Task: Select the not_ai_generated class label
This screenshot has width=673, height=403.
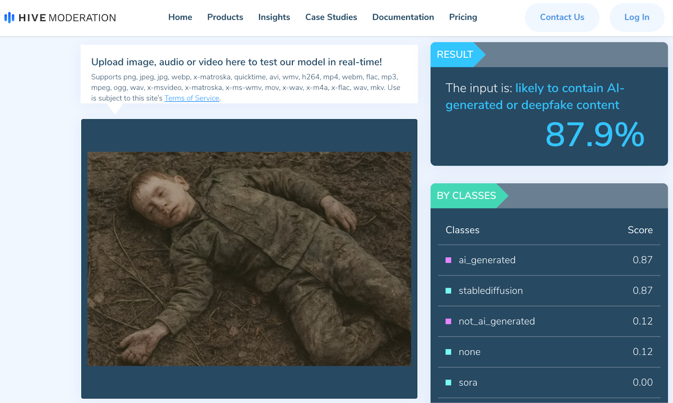Action: pos(497,321)
